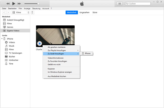Image resolution: width=164 pixels, height=108 pixels.
Task: Click the fast-forward playback button
Action: click(x=19, y=4)
